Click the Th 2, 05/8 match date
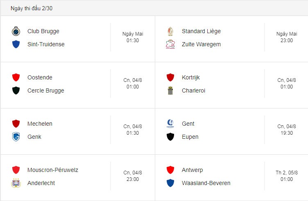This screenshot has height=201, width=308. tap(287, 172)
